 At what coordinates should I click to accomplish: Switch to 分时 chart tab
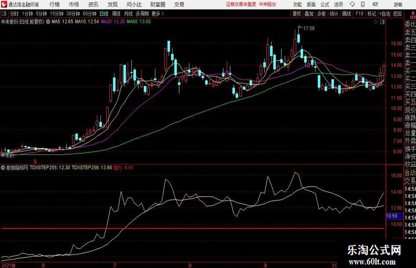click(x=15, y=14)
